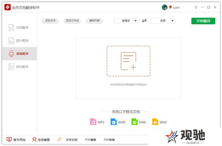Click the document page icon beside 文档翻译
Screen dimensions: 222x146
tap(11, 27)
